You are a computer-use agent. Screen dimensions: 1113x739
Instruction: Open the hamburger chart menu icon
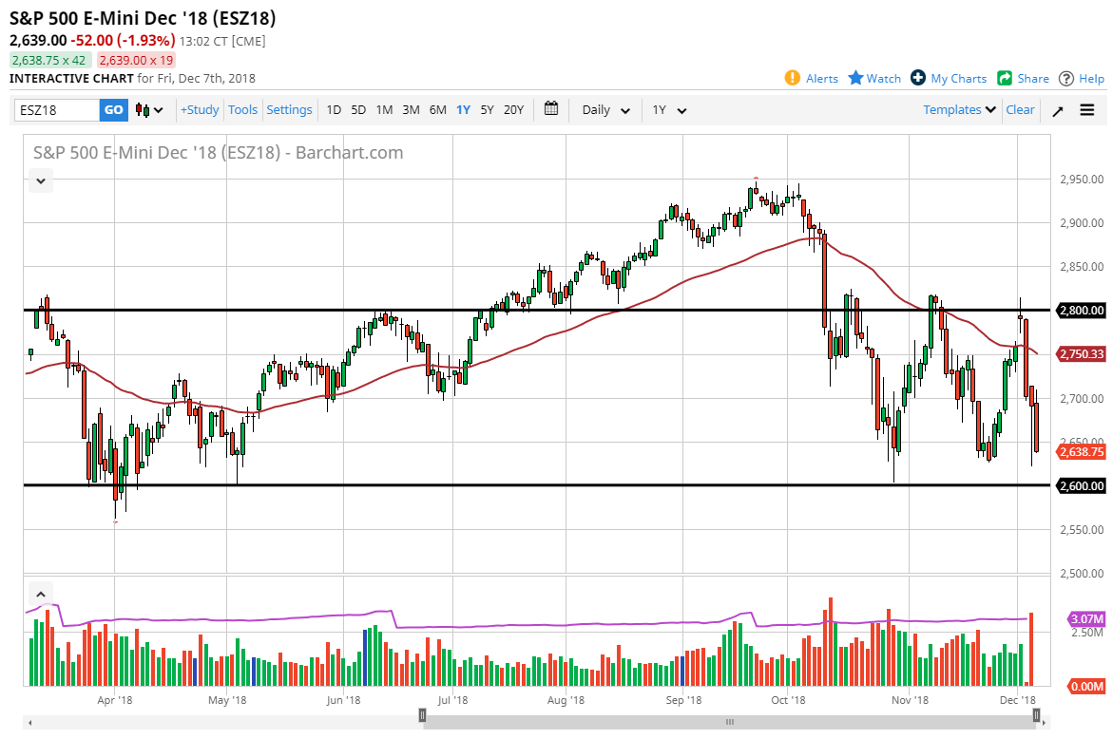pos(1086,109)
